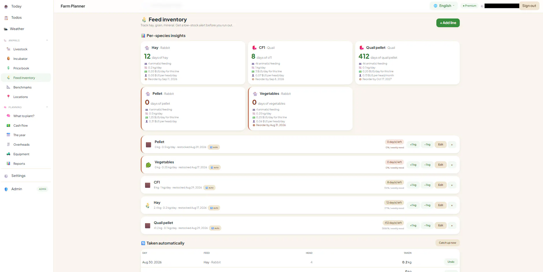This screenshot has width=543, height=272.
Task: Click the 8 day(s) left badge
Action: pyautogui.click(x=394, y=182)
